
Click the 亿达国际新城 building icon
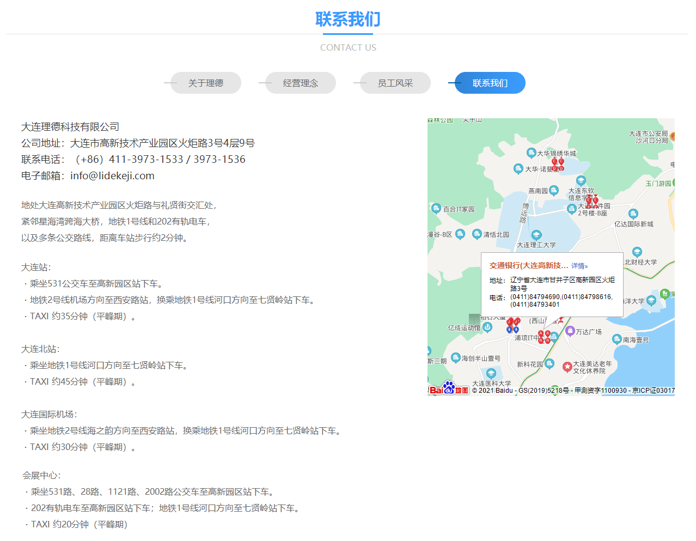(633, 214)
